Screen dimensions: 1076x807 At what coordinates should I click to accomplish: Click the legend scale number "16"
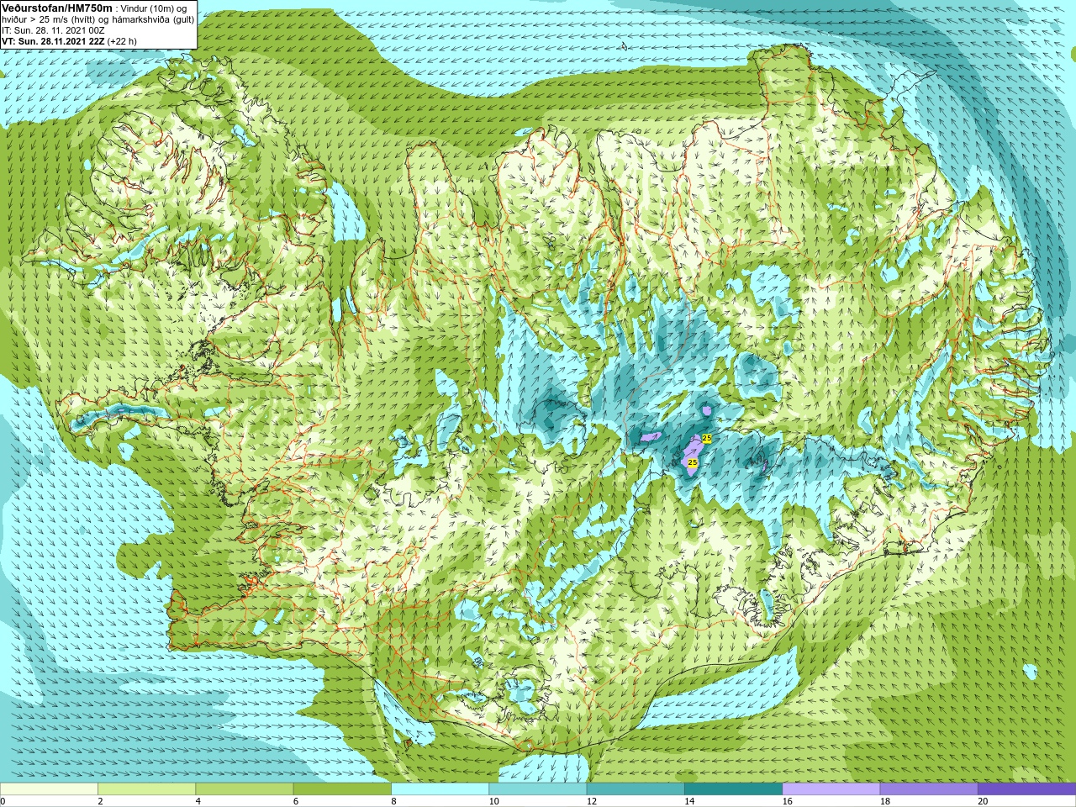click(x=787, y=801)
